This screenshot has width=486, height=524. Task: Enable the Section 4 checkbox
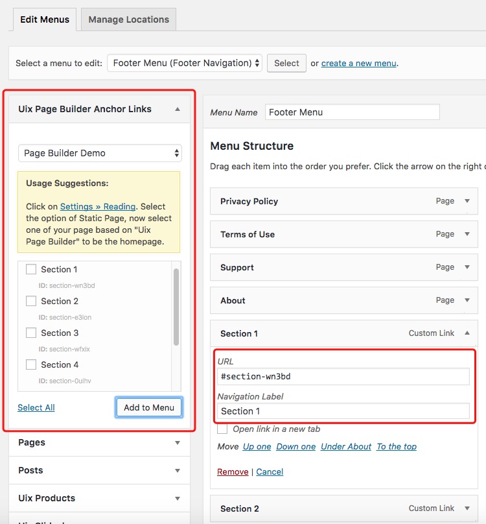[x=31, y=364]
